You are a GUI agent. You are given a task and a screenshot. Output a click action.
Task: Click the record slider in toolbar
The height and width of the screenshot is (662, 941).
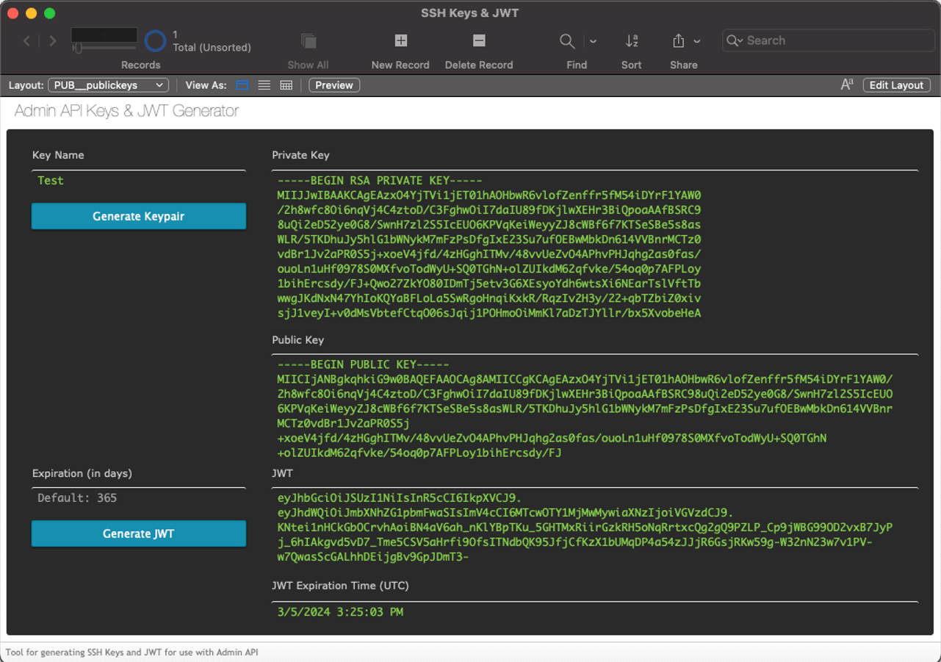click(x=104, y=48)
